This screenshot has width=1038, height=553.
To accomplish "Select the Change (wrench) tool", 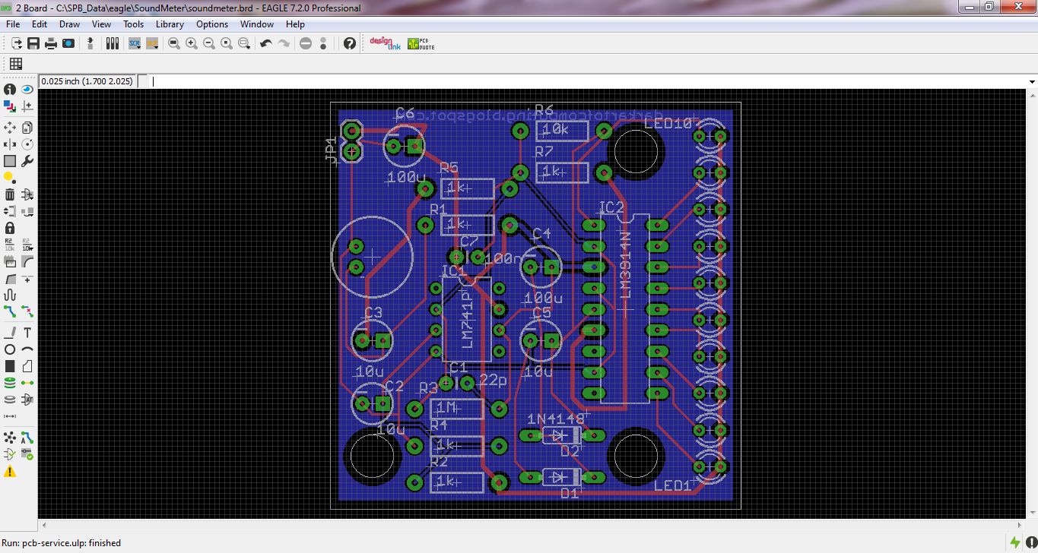I will coord(27,161).
